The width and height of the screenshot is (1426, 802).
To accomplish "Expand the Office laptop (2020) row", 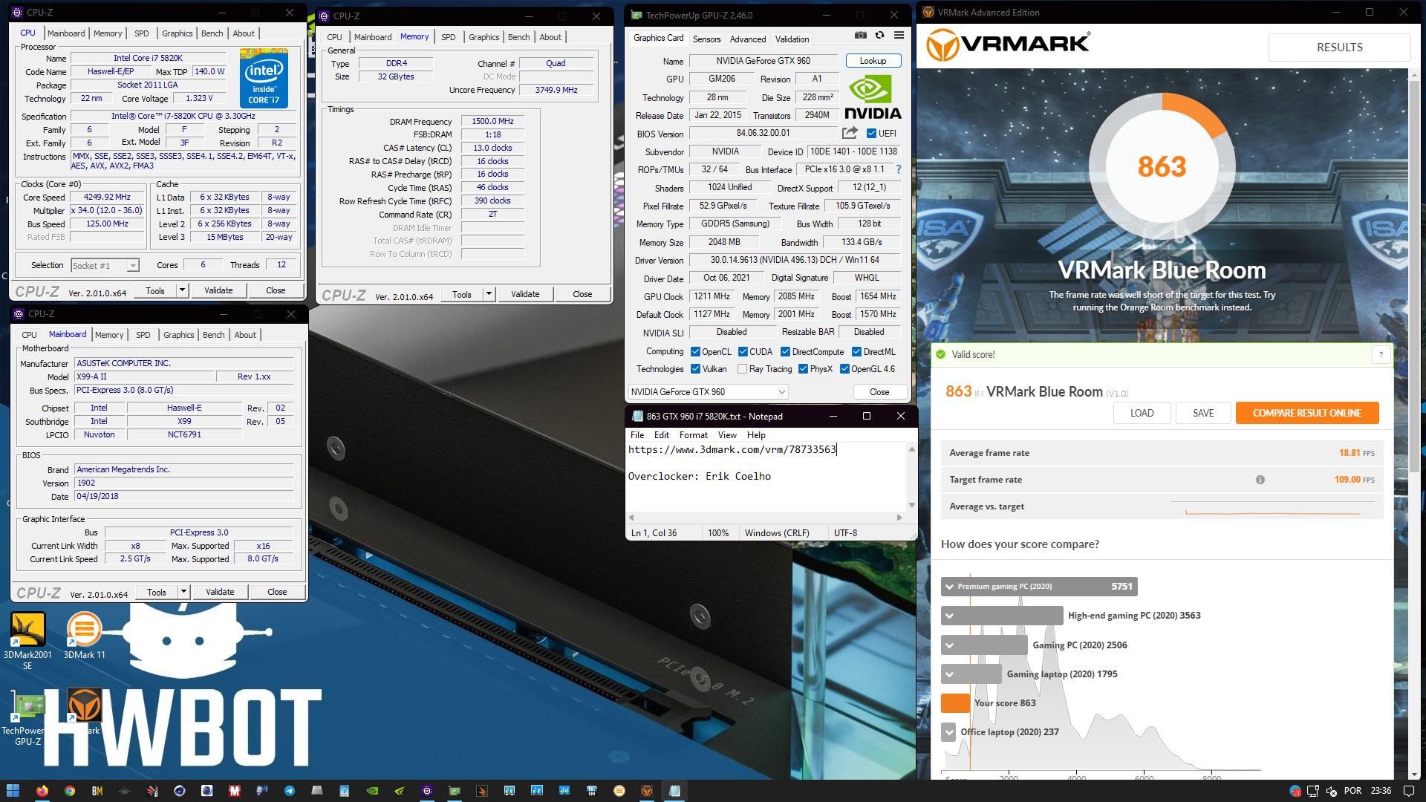I will (949, 732).
